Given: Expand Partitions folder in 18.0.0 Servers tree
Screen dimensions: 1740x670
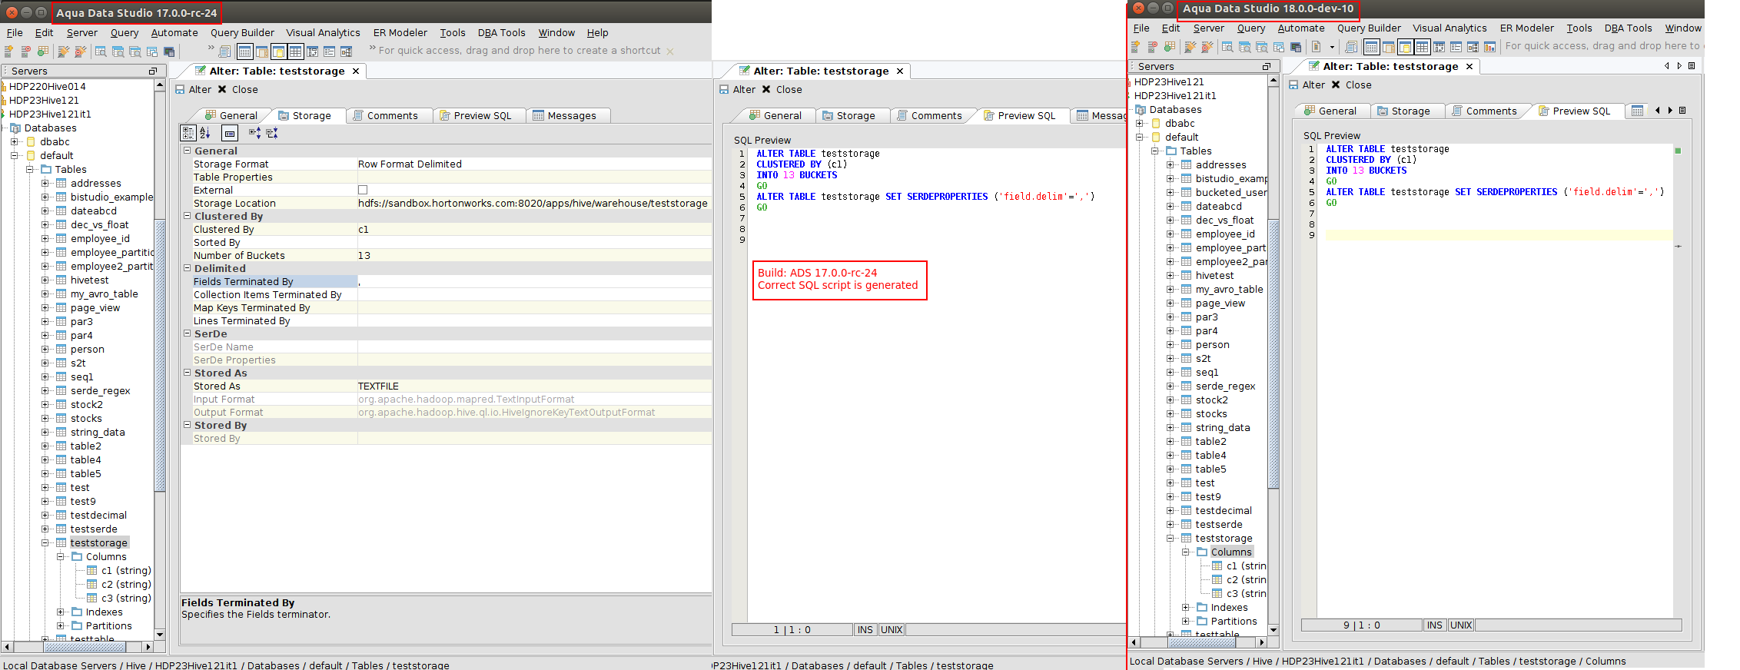Looking at the screenshot, I should [1185, 621].
